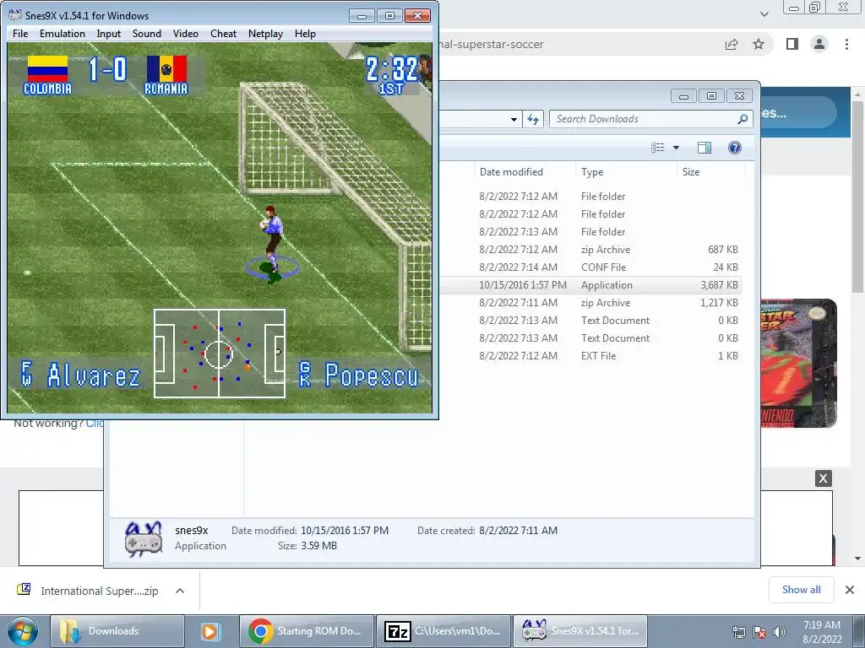Open the Help menu in Snes9X
The width and height of the screenshot is (865, 648).
coord(305,34)
